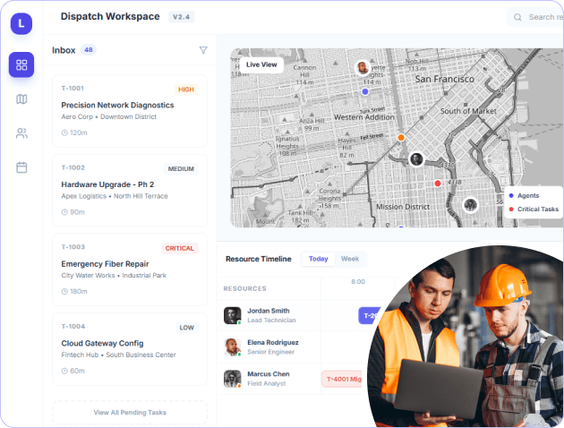Click the San Francisco map label
This screenshot has width=564, height=428.
click(x=445, y=79)
